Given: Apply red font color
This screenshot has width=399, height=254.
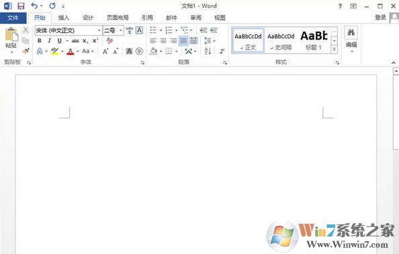Looking at the screenshot, I should [71, 52].
